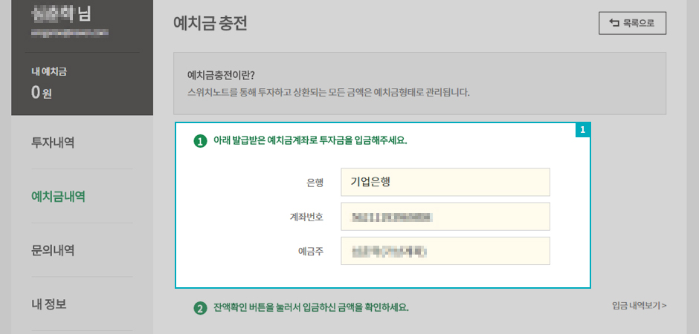Click the 은행 field showing 기업은행
699x334 pixels.
[445, 182]
